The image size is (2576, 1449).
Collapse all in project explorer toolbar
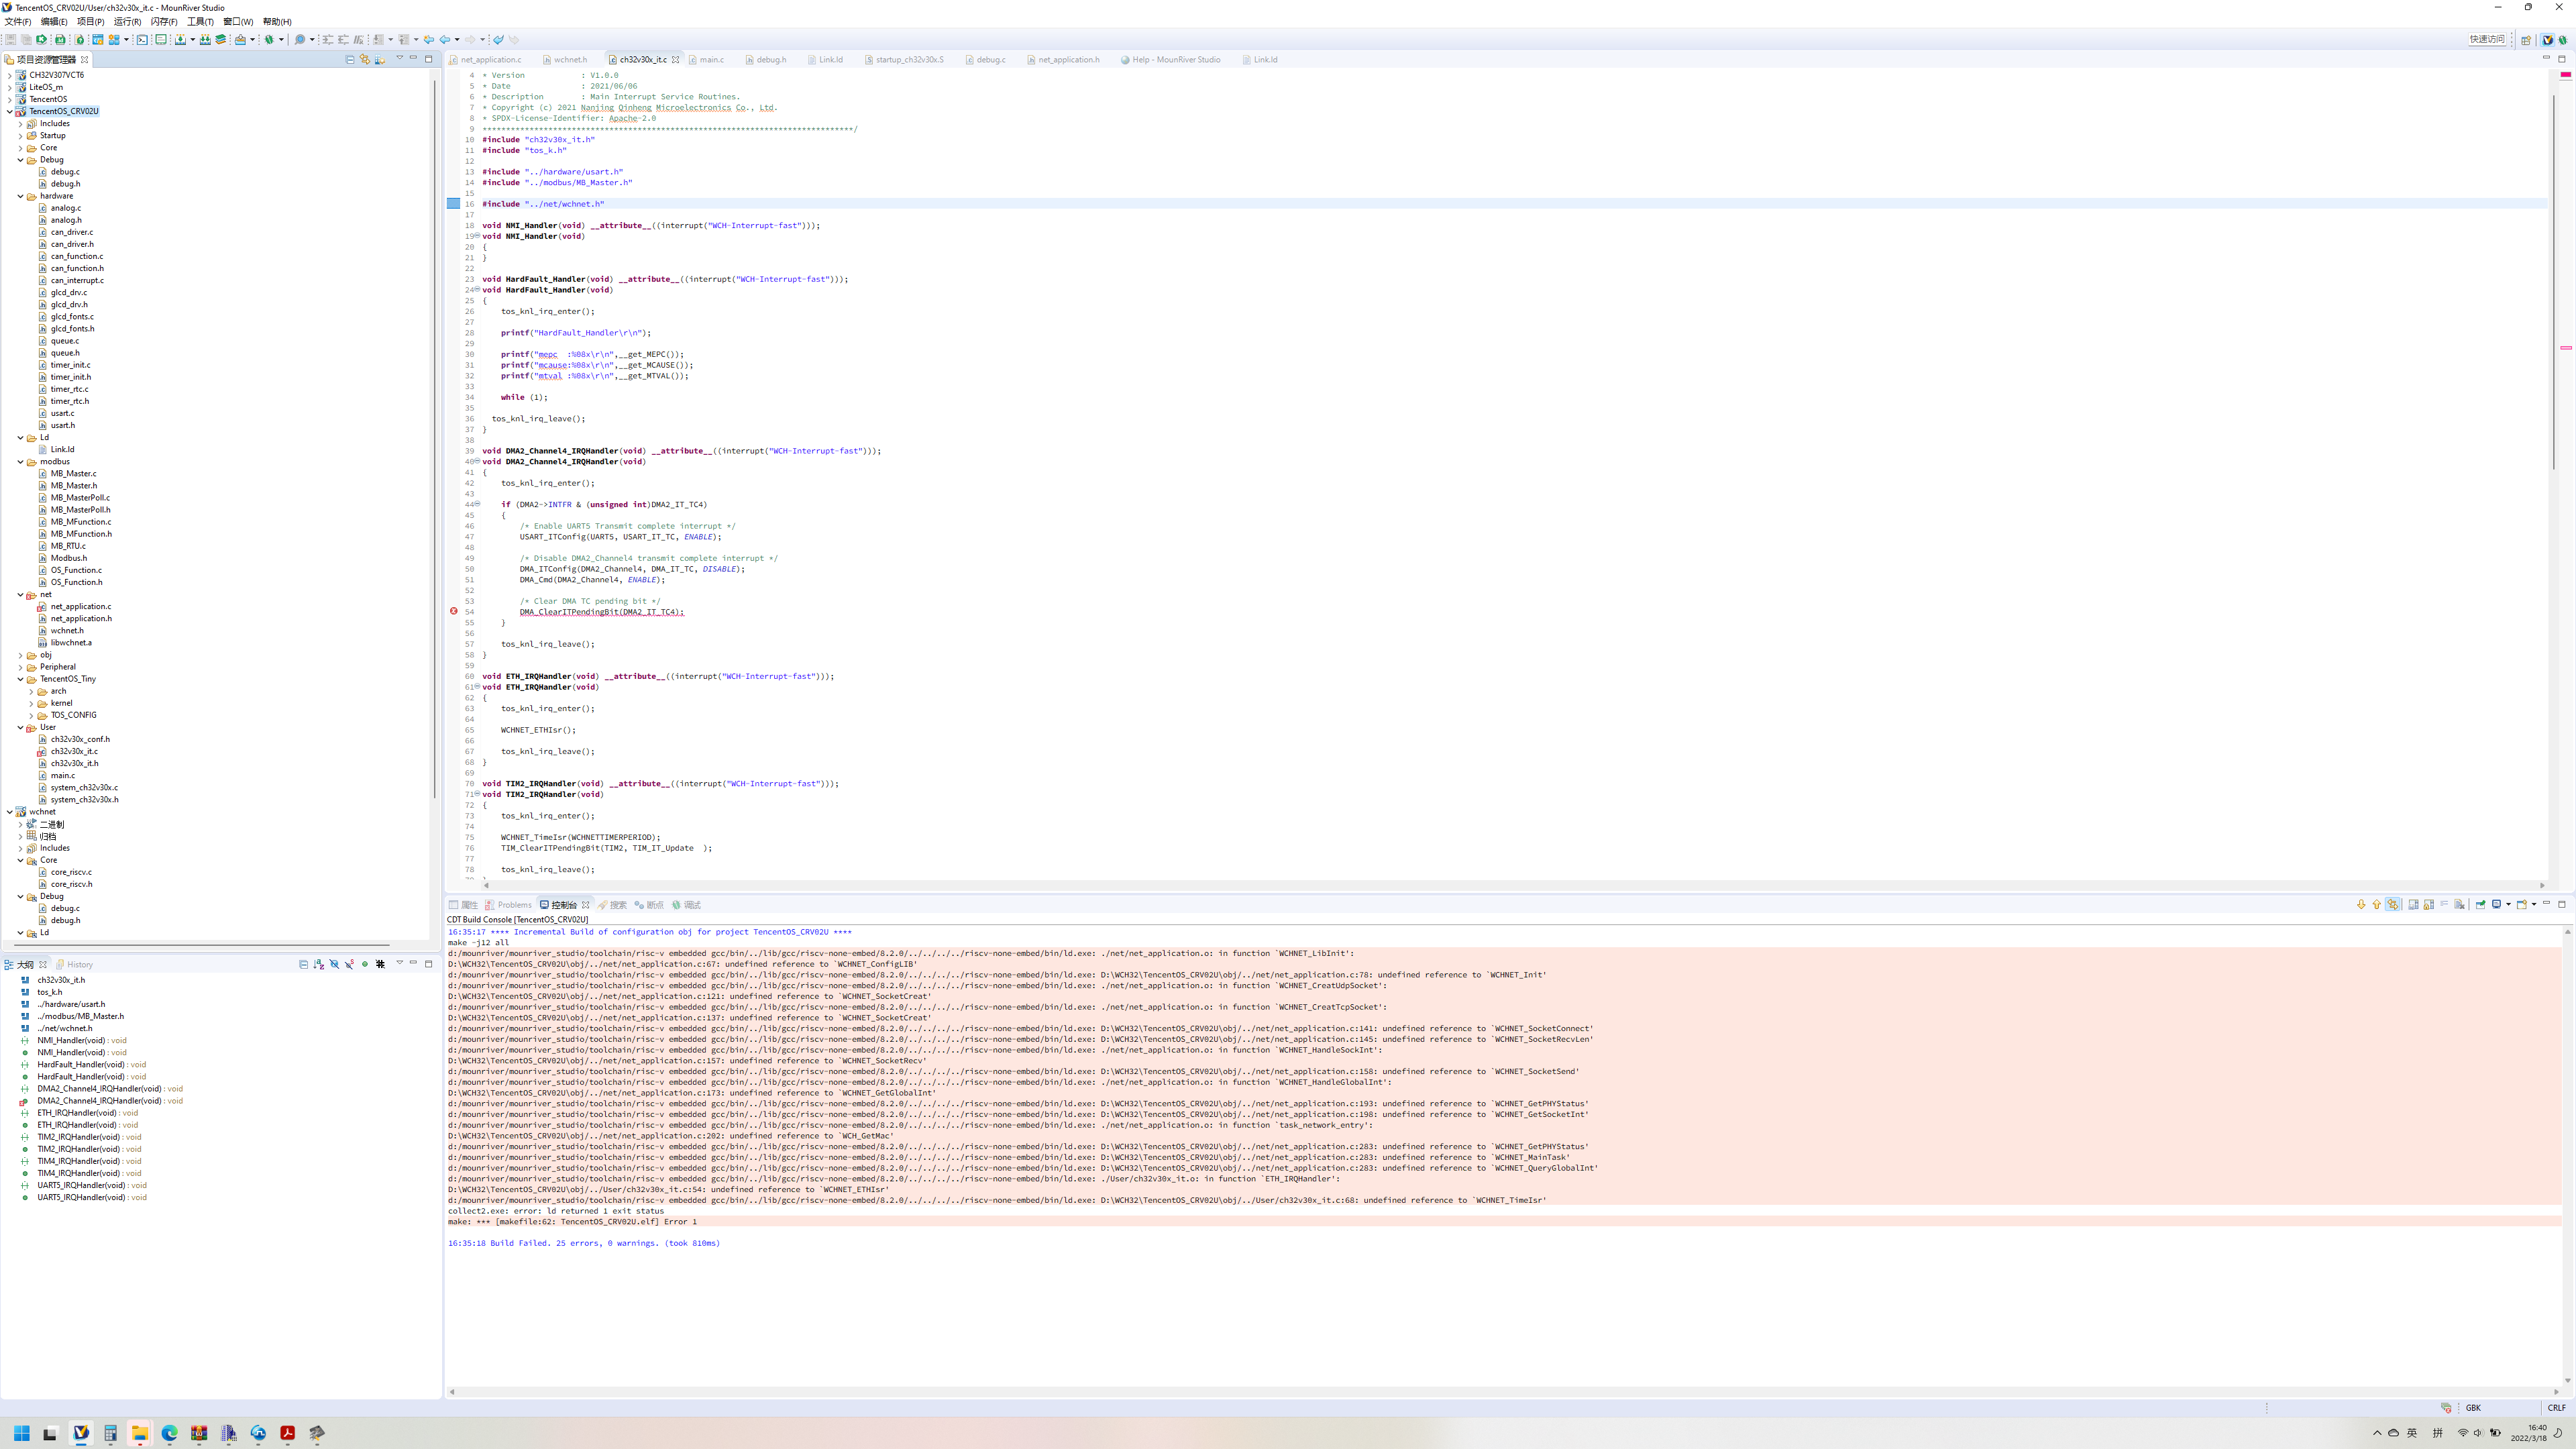click(350, 59)
